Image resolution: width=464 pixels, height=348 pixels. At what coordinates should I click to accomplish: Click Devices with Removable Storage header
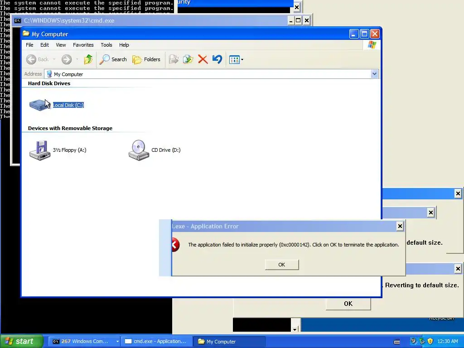(x=70, y=128)
